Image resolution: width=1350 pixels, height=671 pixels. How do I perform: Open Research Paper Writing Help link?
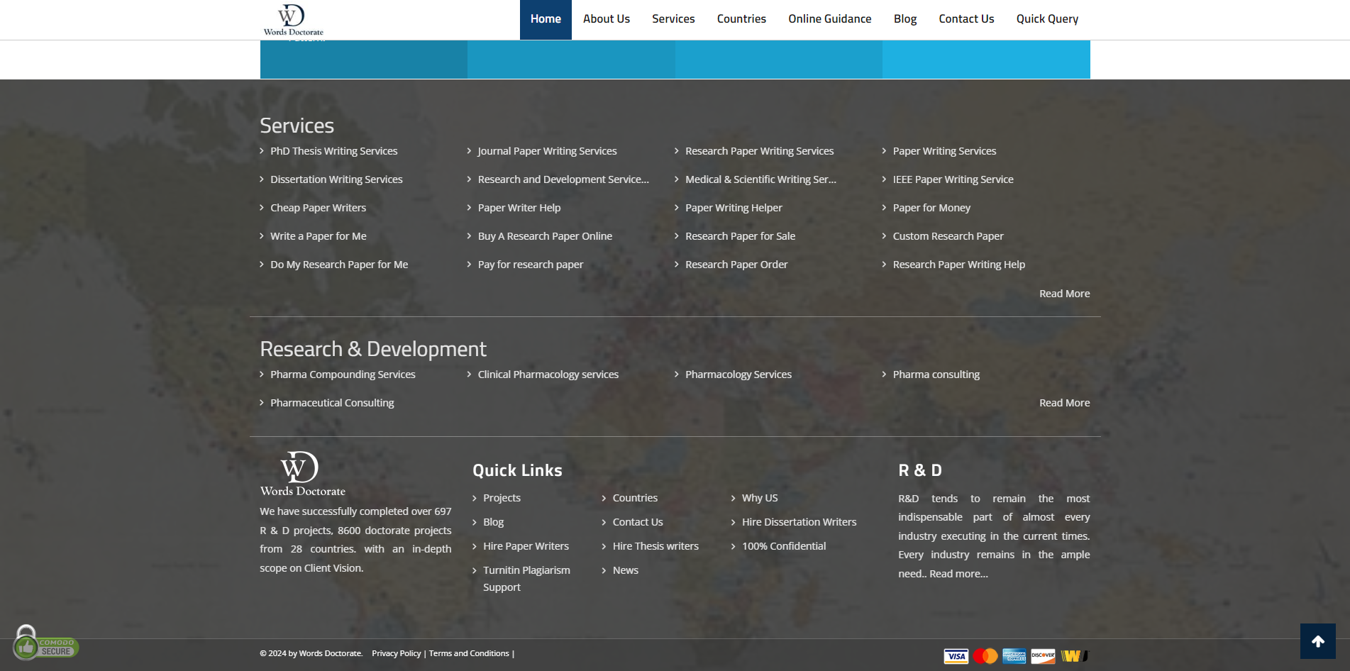pyautogui.click(x=958, y=265)
